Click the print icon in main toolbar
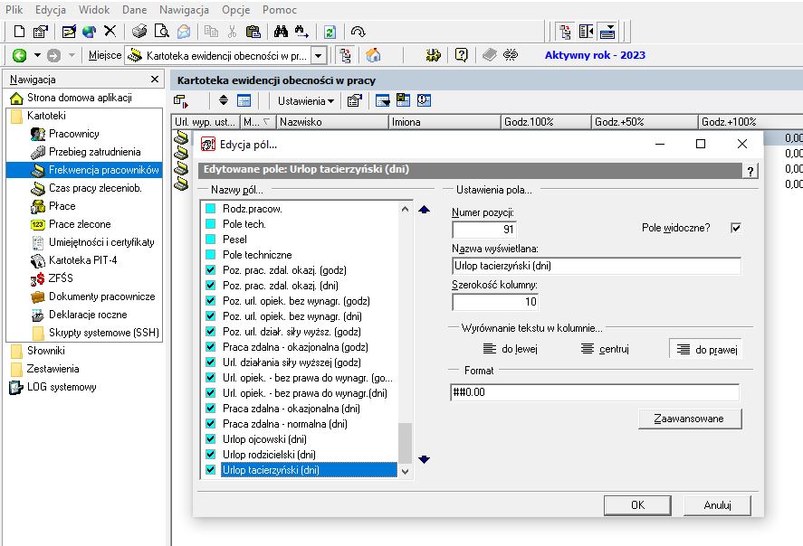Viewport: 803px width, 546px height. click(139, 32)
